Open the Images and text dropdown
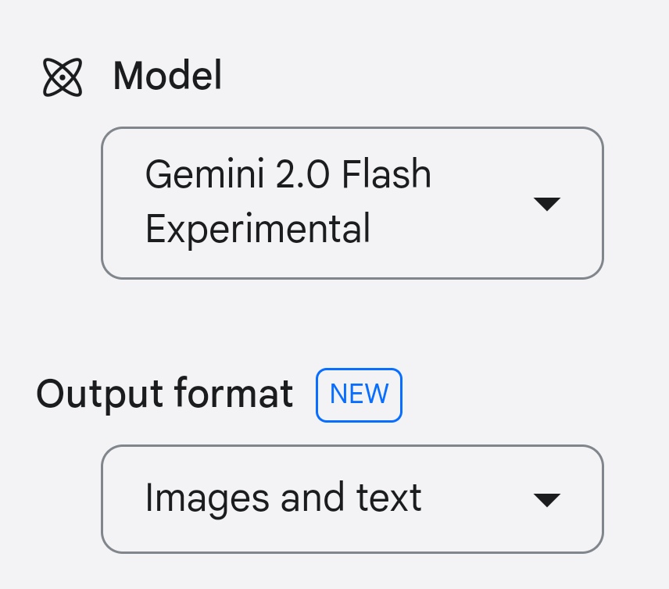This screenshot has height=589, width=669. coord(352,499)
